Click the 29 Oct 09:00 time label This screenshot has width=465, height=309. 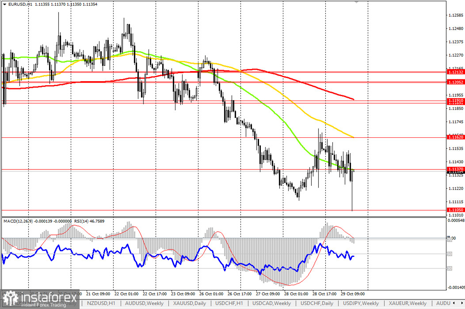(x=353, y=294)
